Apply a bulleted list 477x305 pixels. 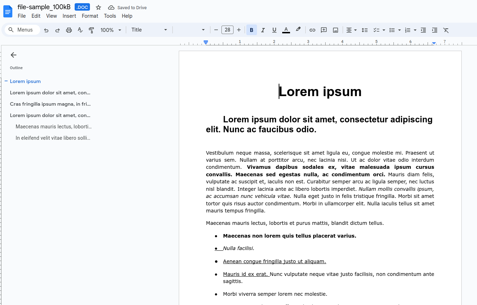pos(392,30)
